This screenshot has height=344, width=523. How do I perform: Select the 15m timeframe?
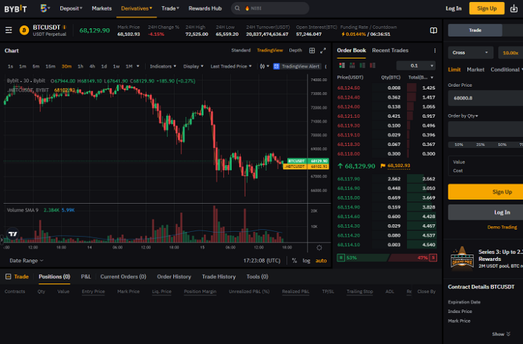point(51,66)
